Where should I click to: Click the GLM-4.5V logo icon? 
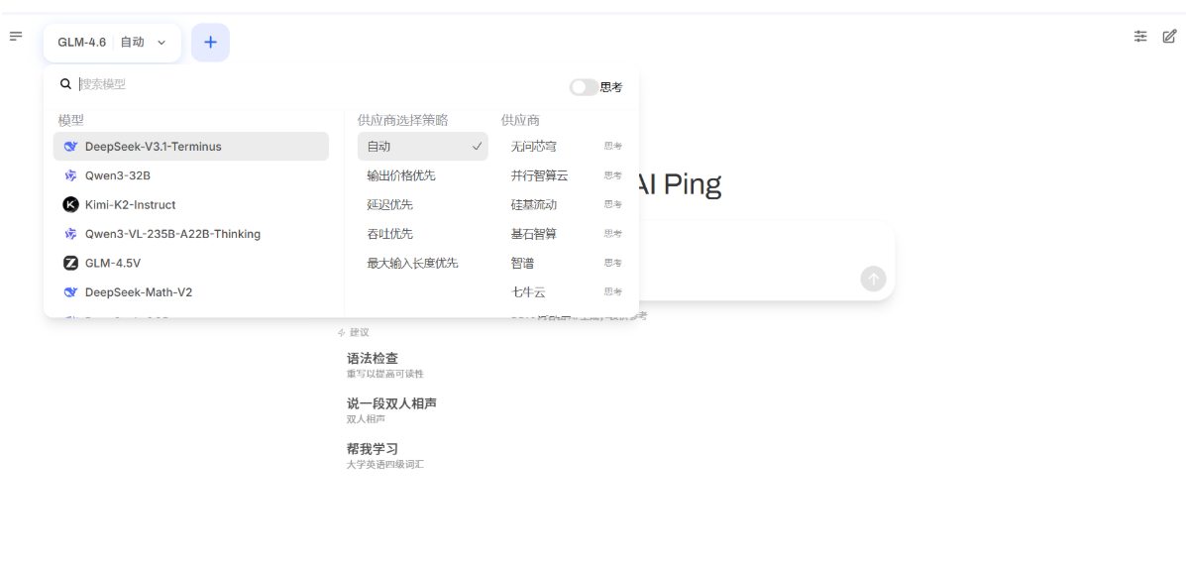click(x=71, y=264)
